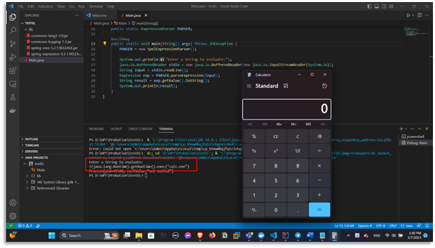This screenshot has height=248, width=435.
Task: Click the Run code lens above main
Action: tap(114, 39)
